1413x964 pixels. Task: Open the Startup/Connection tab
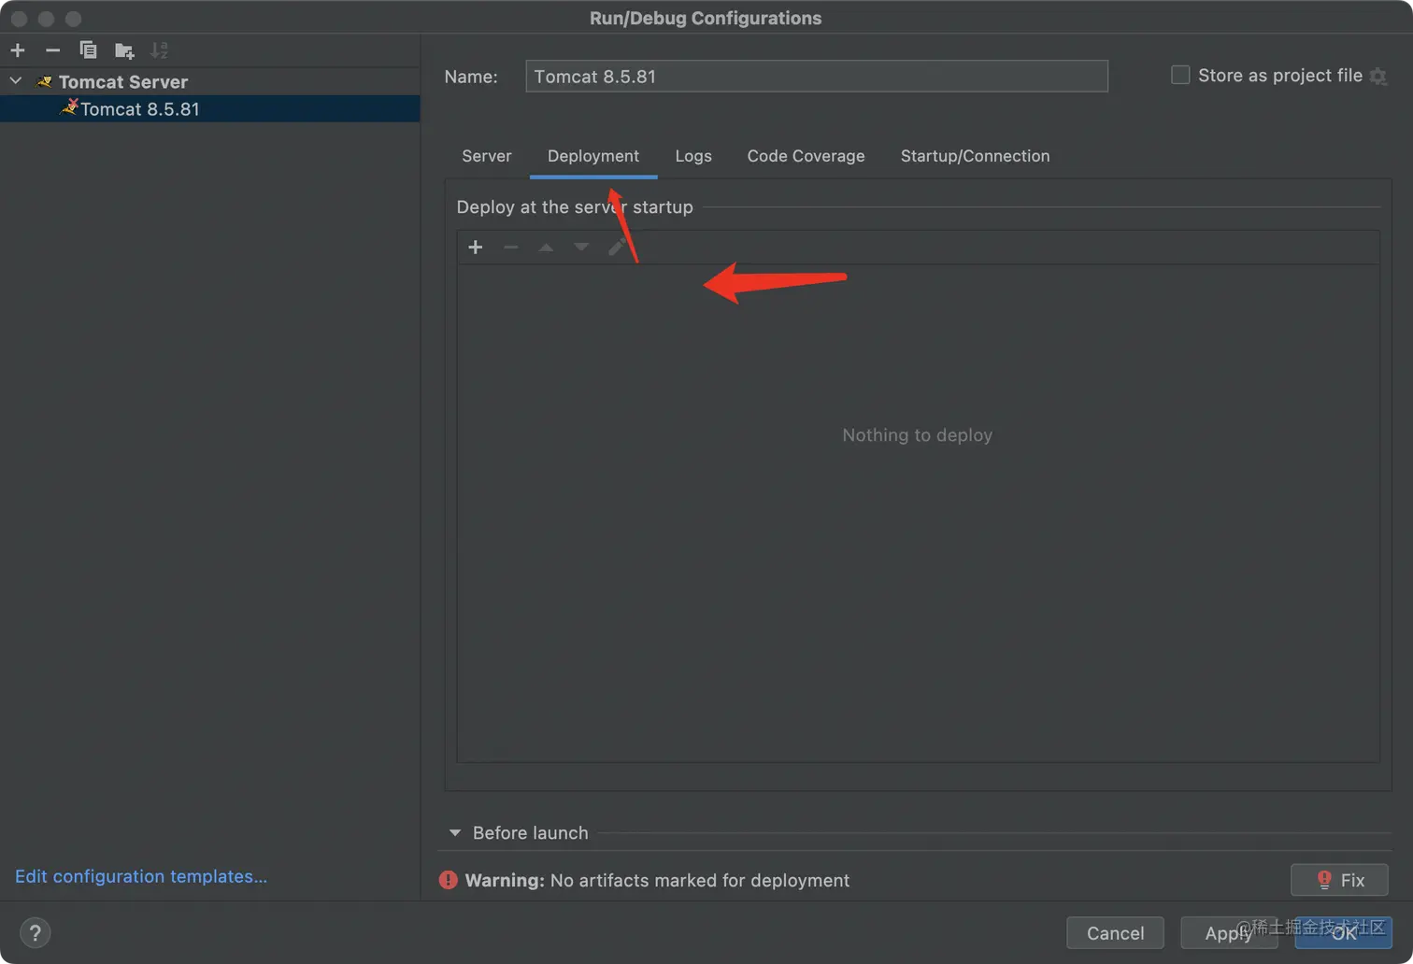click(975, 156)
